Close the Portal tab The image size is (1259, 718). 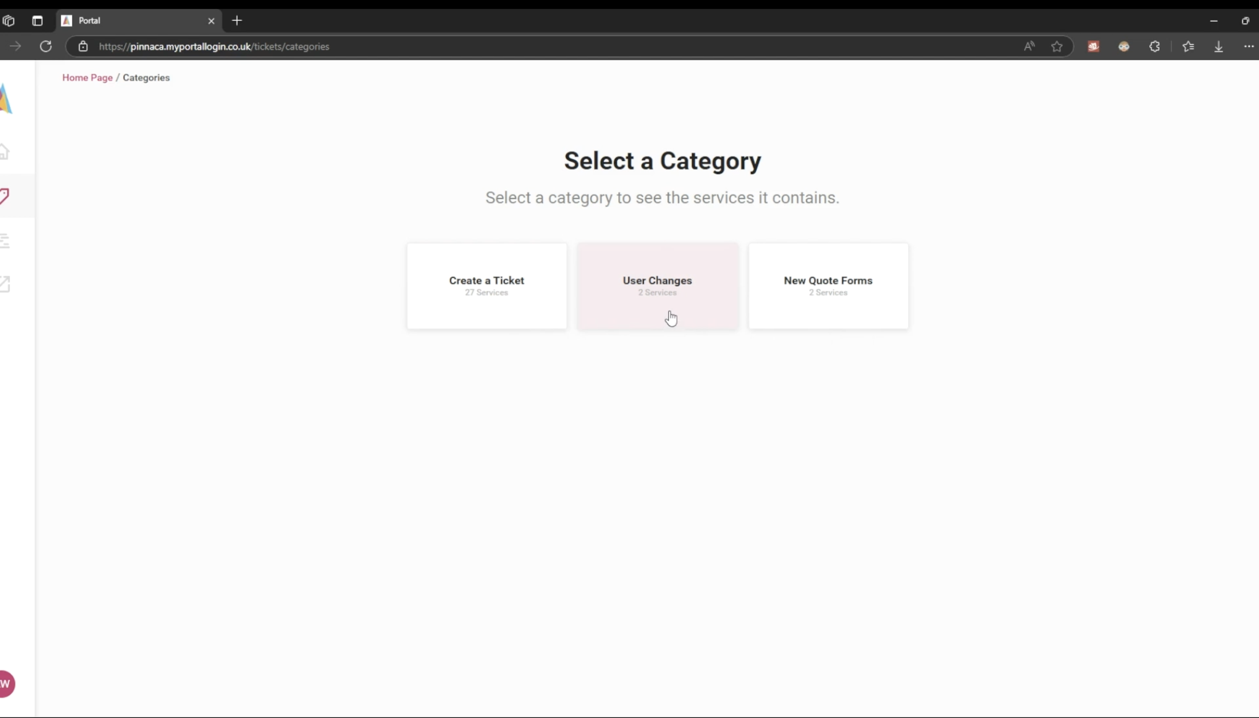[211, 21]
